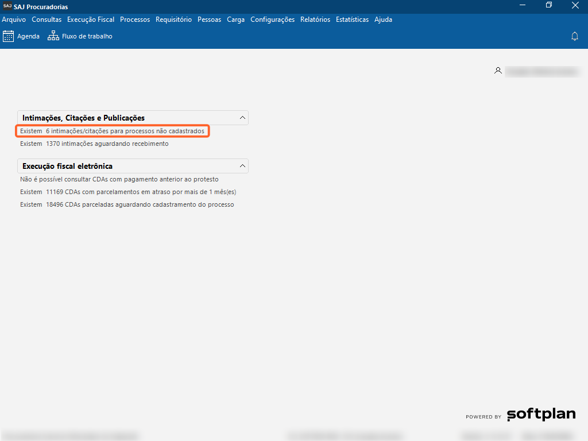This screenshot has width=588, height=441.
Task: Click the user profile icon
Action: (x=498, y=71)
